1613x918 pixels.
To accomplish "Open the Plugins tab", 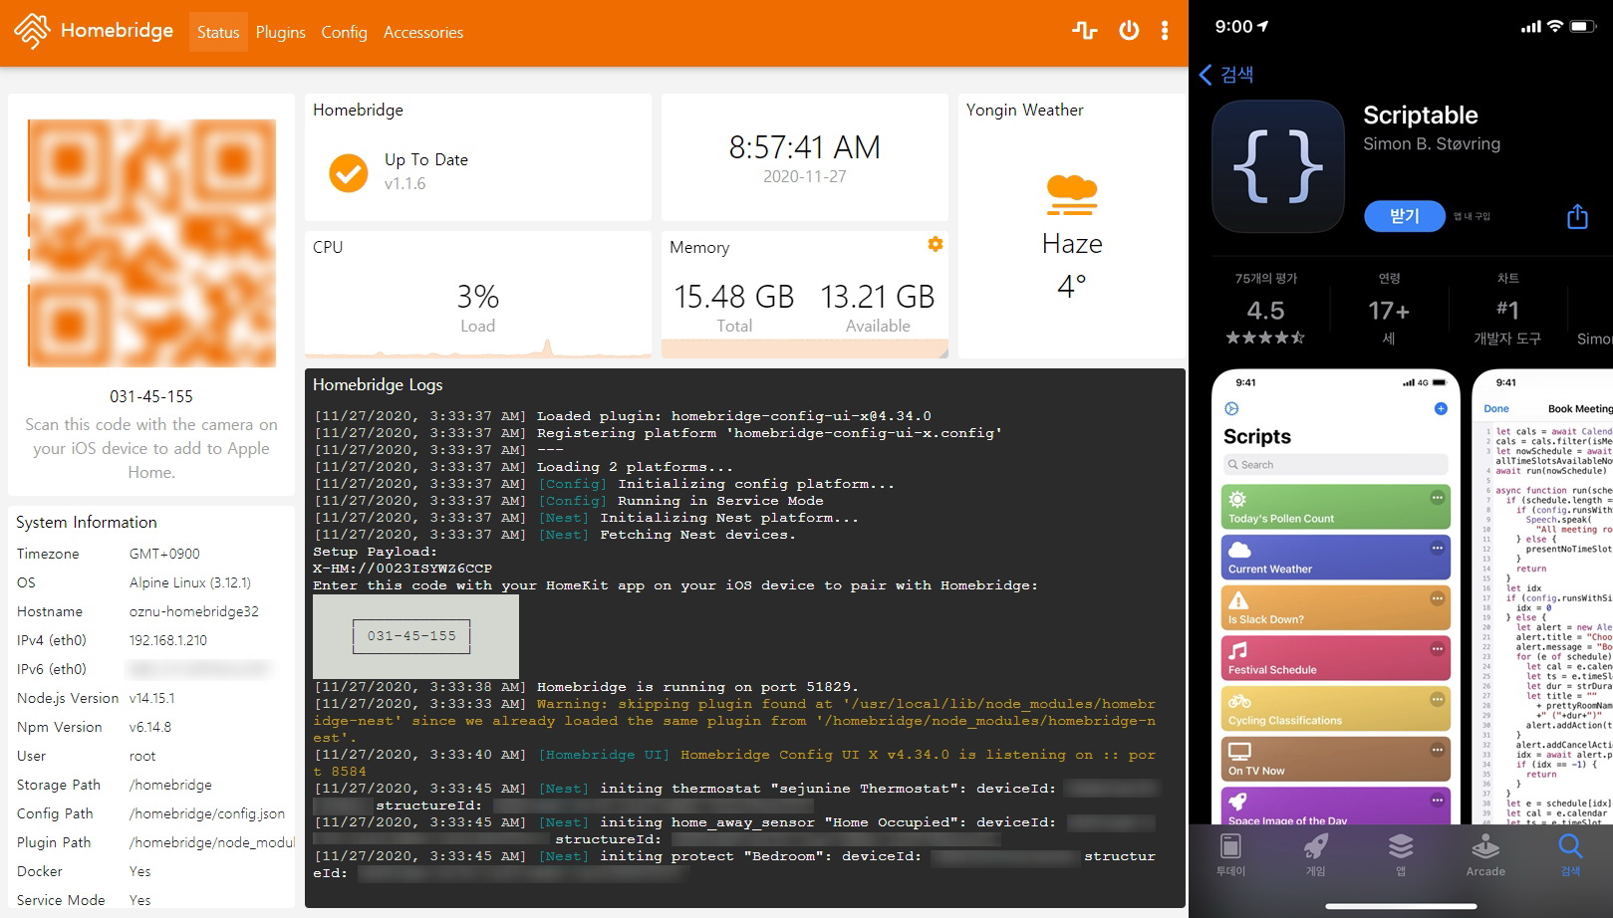I will coord(281,32).
